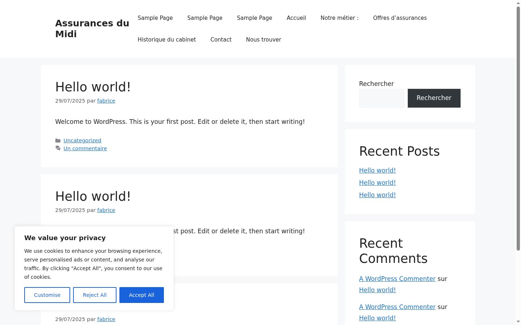Navigate to Nous trouver
The width and height of the screenshot is (521, 325).
click(263, 40)
